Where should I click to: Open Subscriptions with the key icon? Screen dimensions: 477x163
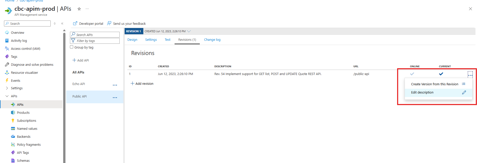(26, 121)
